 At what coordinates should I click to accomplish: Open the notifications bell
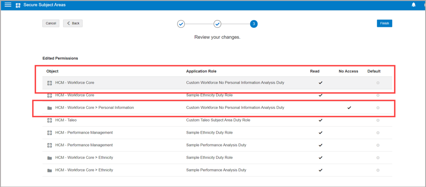(x=413, y=5)
